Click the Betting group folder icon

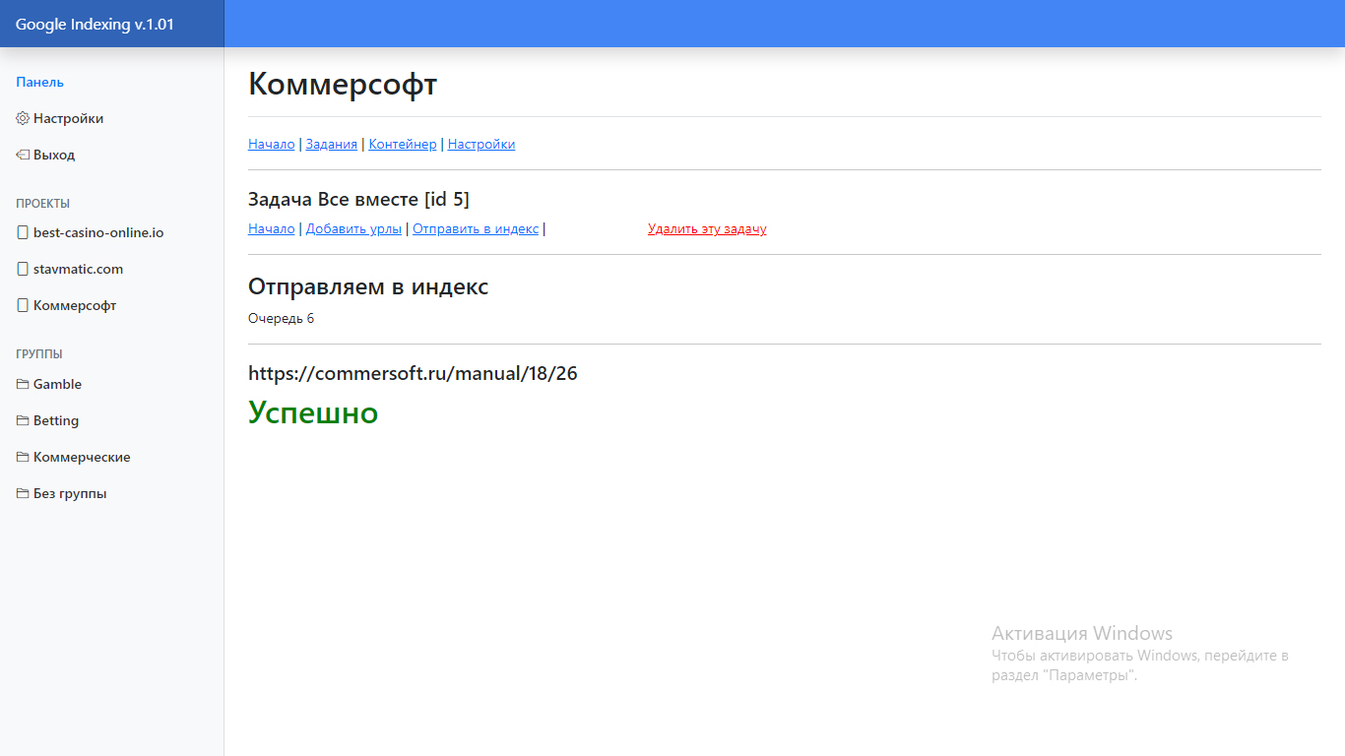[23, 420]
